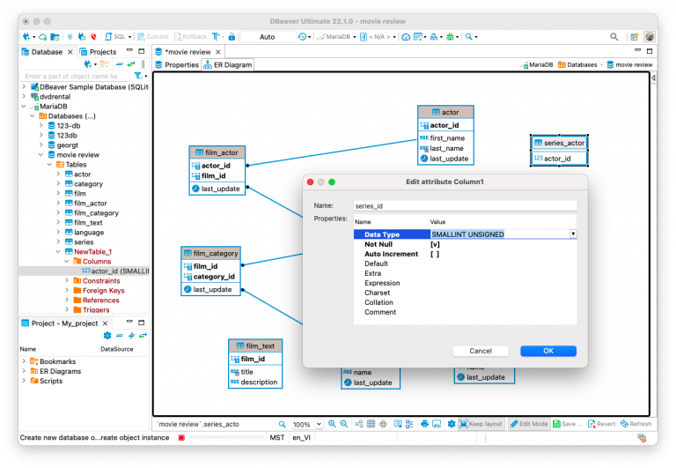Click the Databases breadcrumb link
This screenshot has height=468, width=676.
point(577,64)
